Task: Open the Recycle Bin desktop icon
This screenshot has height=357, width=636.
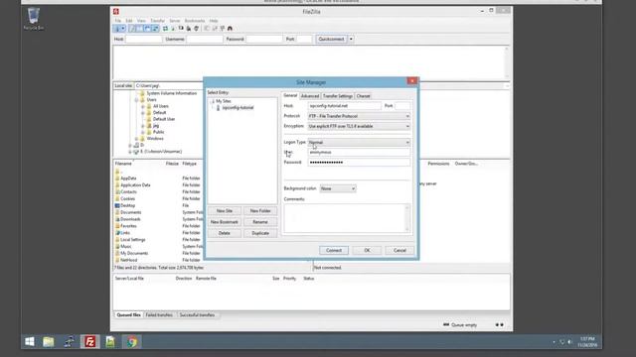Action: coord(33,19)
